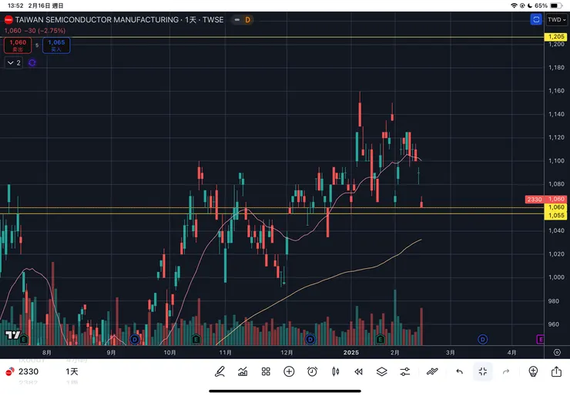This screenshot has width=570, height=396.
Task: Select the yellow 1,205 horizontal line label
Action: (x=556, y=37)
